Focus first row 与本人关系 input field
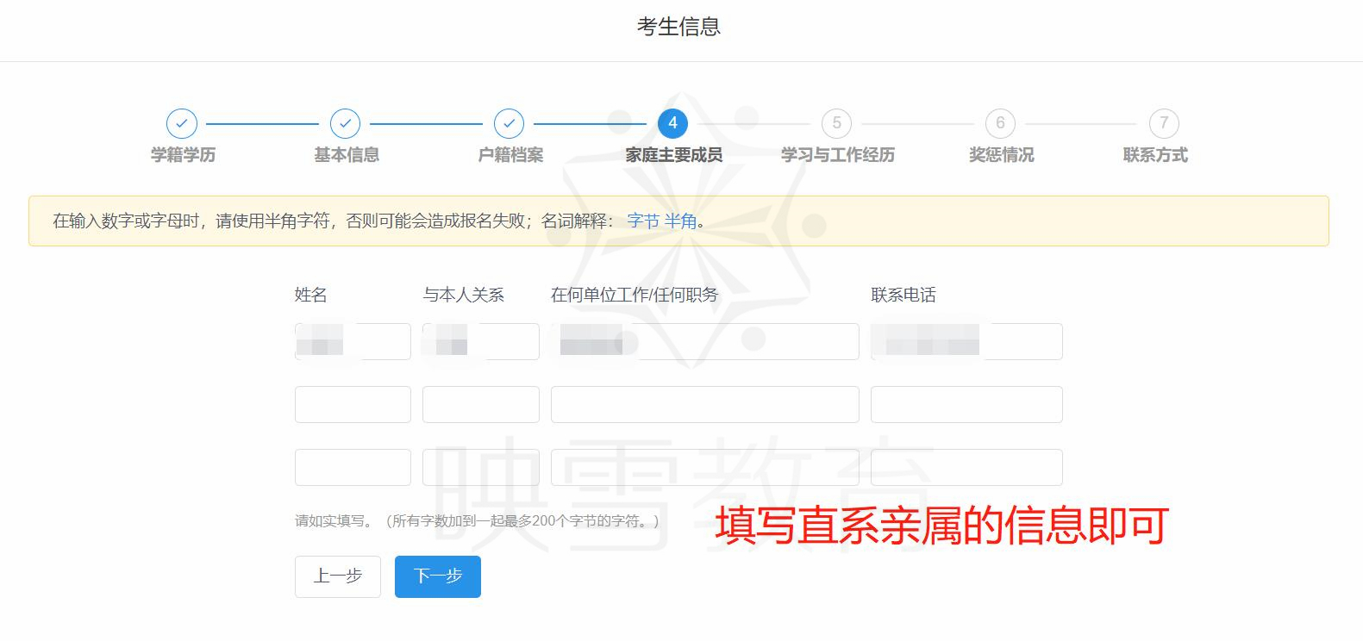The height and width of the screenshot is (641, 1363). (481, 341)
